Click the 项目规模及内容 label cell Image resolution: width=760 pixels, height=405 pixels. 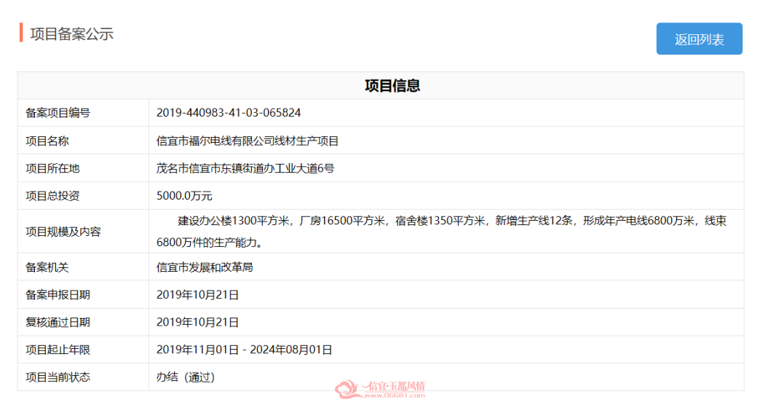tap(83, 232)
